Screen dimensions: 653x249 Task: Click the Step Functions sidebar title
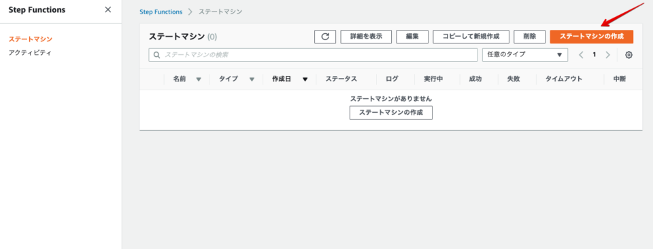click(x=37, y=10)
